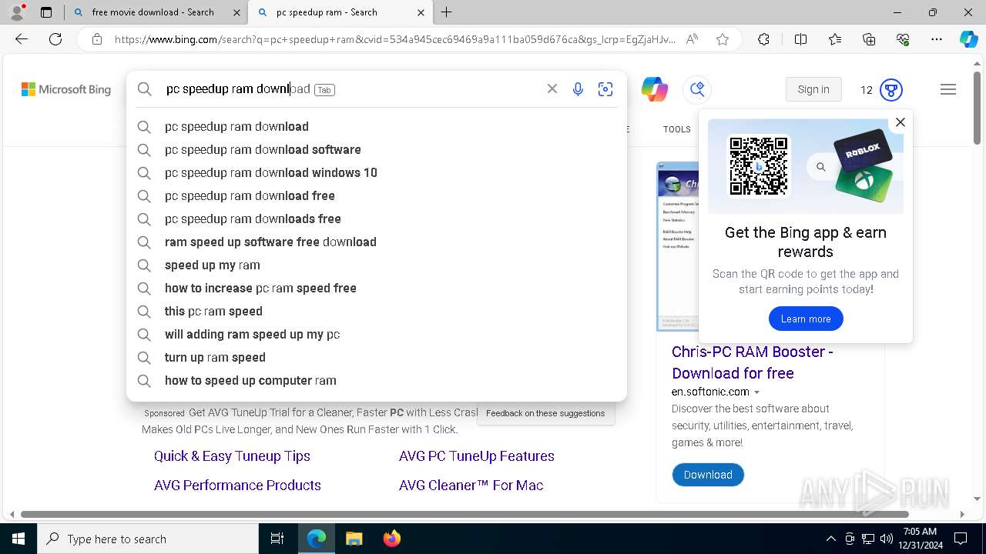Open Bing Copilot colorful icon
This screenshot has width=986, height=554.
(x=655, y=89)
